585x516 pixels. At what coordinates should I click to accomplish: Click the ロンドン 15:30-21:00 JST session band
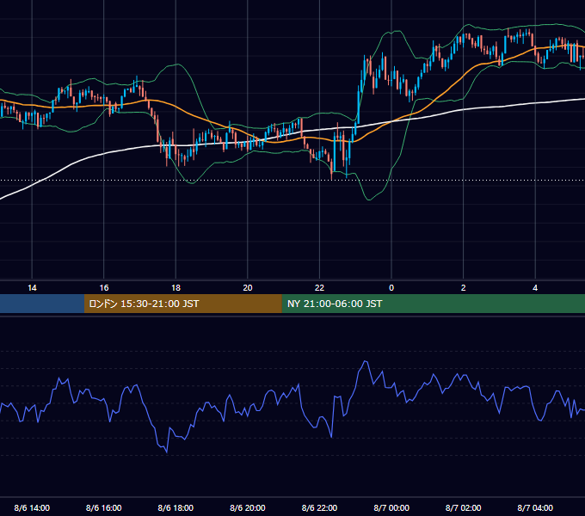182,304
